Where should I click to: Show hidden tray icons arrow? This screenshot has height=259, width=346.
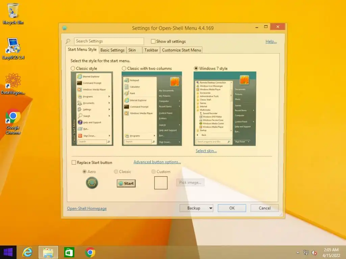pyautogui.click(x=298, y=253)
